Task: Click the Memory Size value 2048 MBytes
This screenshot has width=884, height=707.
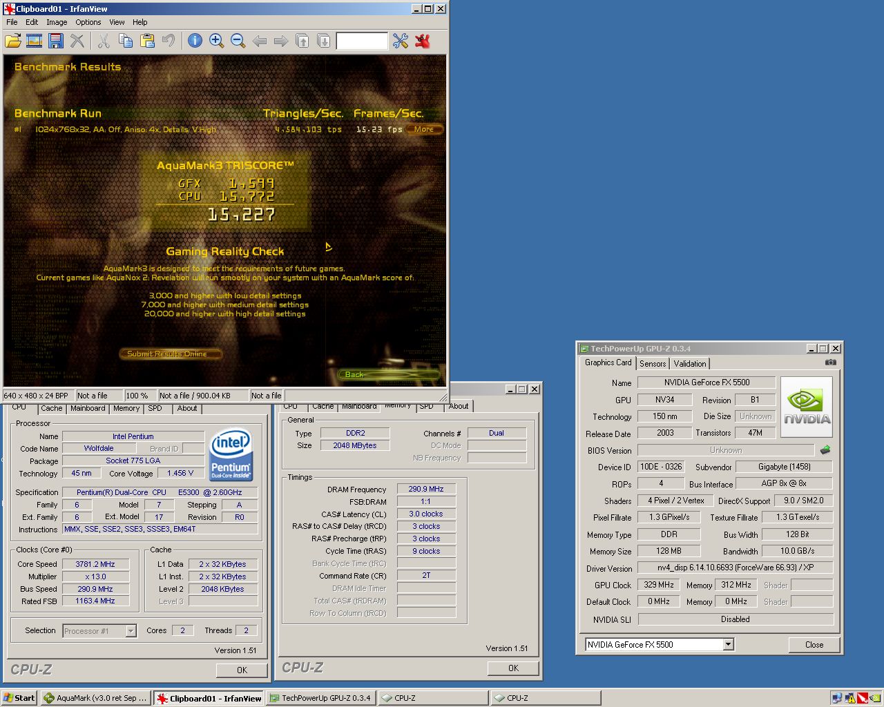Action: click(355, 445)
